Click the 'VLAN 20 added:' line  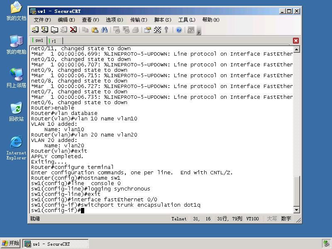tap(54, 140)
